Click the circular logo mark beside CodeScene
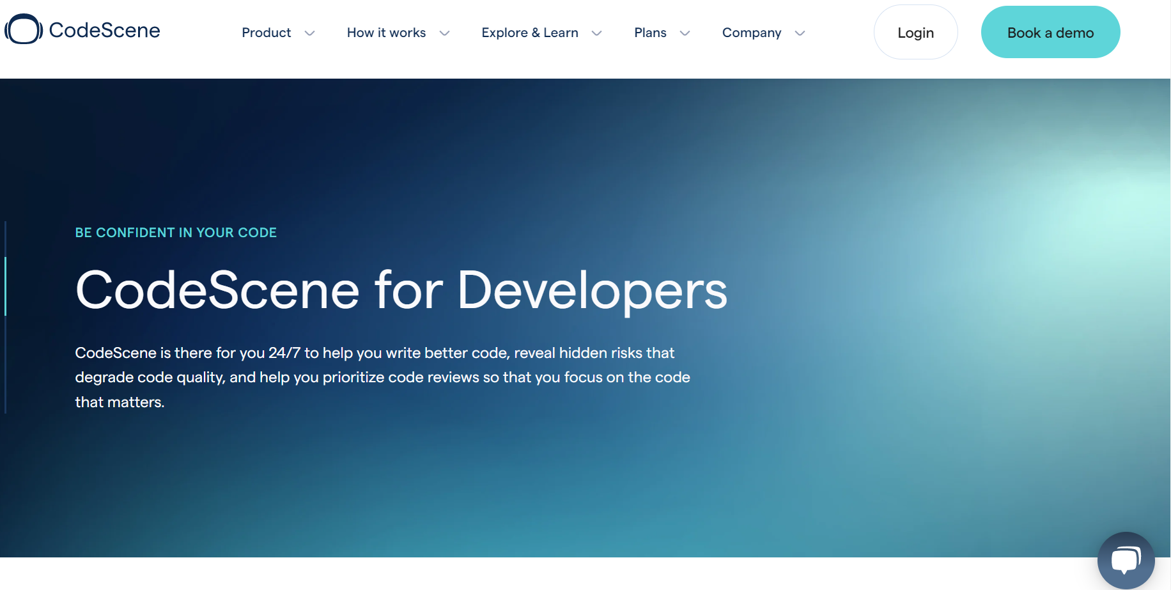The height and width of the screenshot is (590, 1171). [x=22, y=29]
